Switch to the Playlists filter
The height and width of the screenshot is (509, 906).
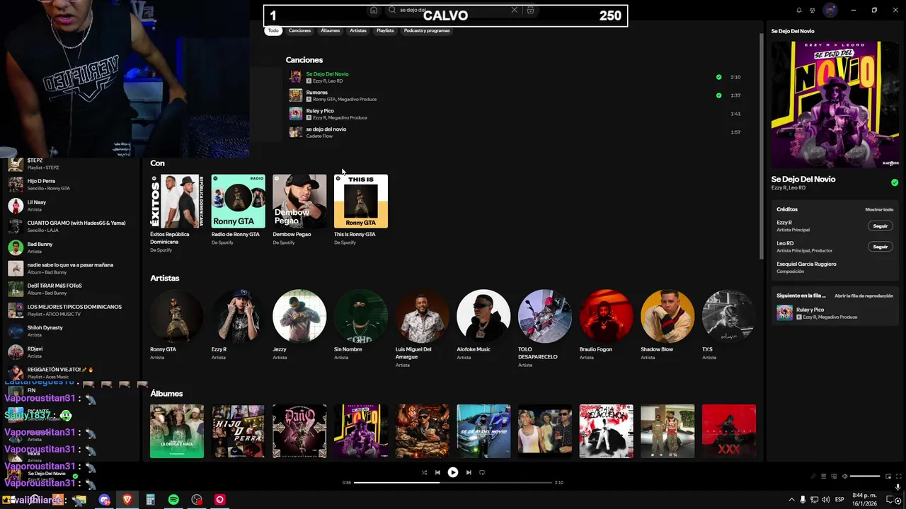pos(385,30)
